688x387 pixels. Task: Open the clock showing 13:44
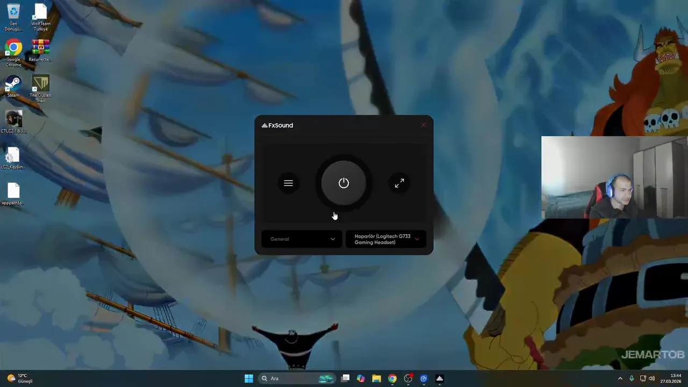pos(671,378)
